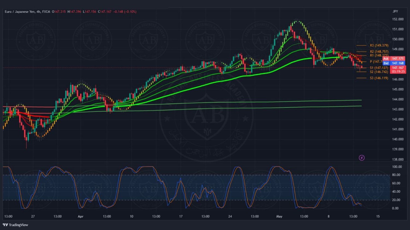Click the TradingView logo
This screenshot has width=410, height=230.
[16, 225]
